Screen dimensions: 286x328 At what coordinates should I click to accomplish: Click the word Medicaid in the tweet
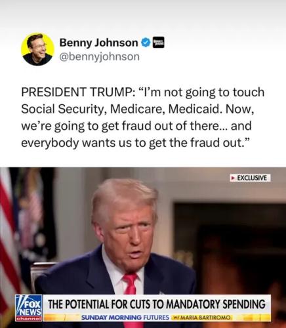click(194, 109)
